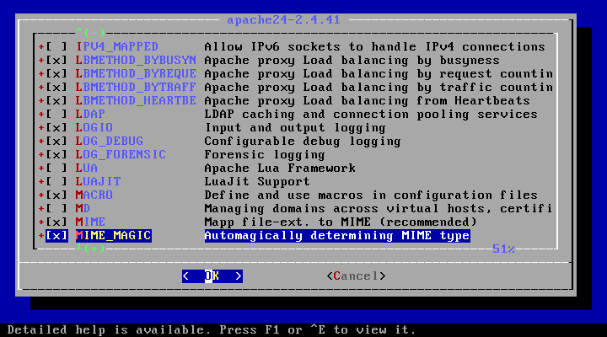Click 'LuaJit Support' description

point(257,182)
